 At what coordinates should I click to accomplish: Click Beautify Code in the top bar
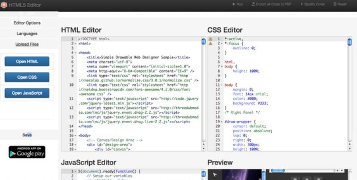pos(312,4)
